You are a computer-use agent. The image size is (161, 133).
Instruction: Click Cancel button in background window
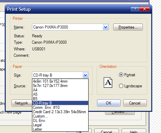[106, 131]
